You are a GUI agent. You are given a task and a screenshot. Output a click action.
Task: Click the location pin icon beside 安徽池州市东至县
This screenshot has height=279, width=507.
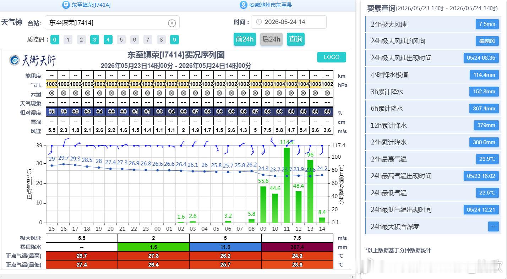[x=243, y=5]
